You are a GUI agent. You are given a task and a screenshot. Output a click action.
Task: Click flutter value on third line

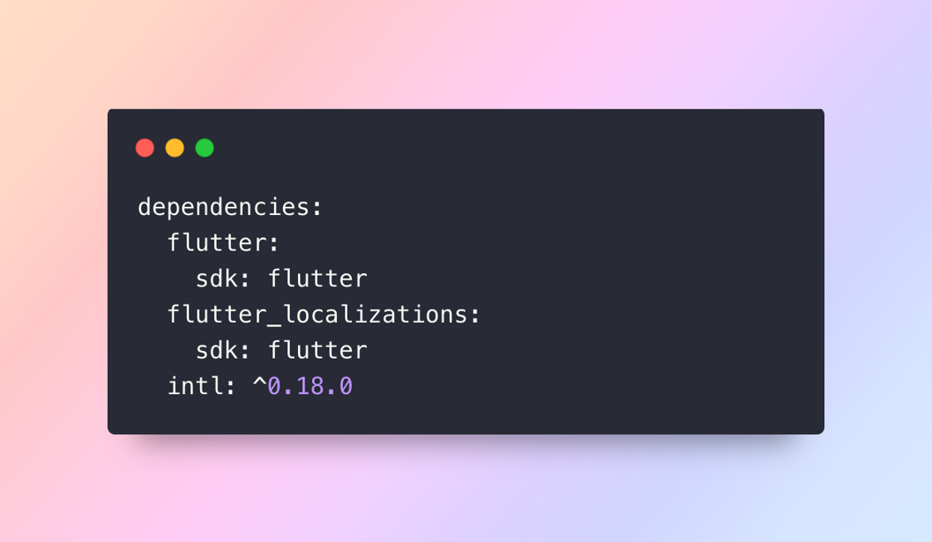318,279
